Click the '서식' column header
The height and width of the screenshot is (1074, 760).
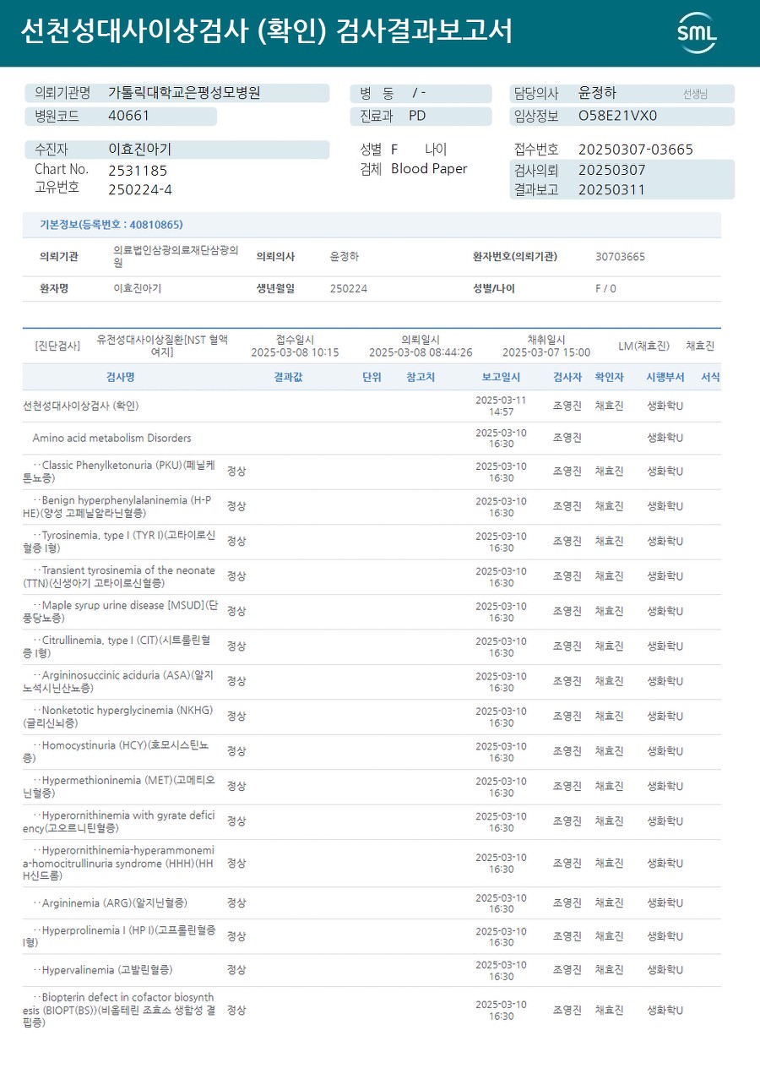coord(710,377)
